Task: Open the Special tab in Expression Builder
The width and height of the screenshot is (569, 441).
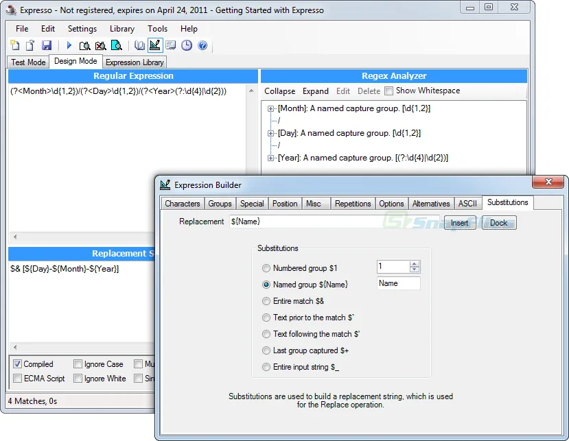Action: (252, 204)
